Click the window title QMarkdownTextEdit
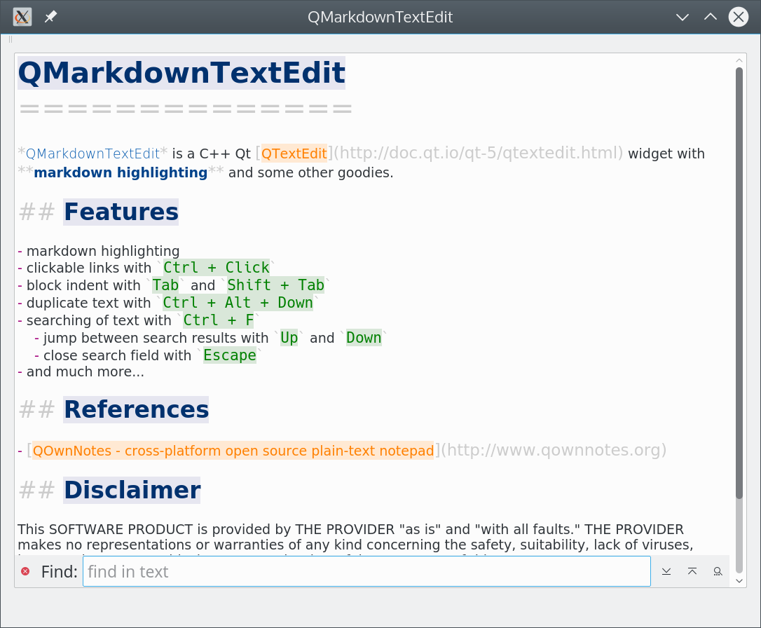 point(380,17)
